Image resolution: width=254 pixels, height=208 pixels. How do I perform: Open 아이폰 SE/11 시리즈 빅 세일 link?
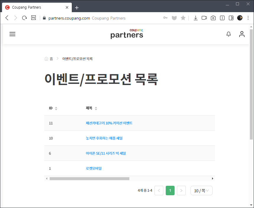[x=106, y=153]
